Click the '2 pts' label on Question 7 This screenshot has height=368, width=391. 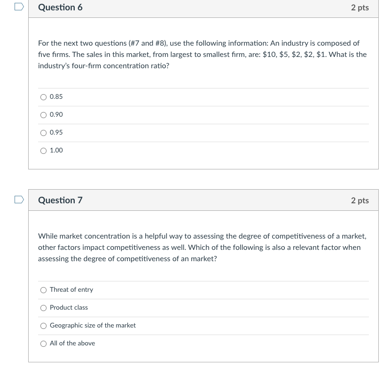coord(360,200)
